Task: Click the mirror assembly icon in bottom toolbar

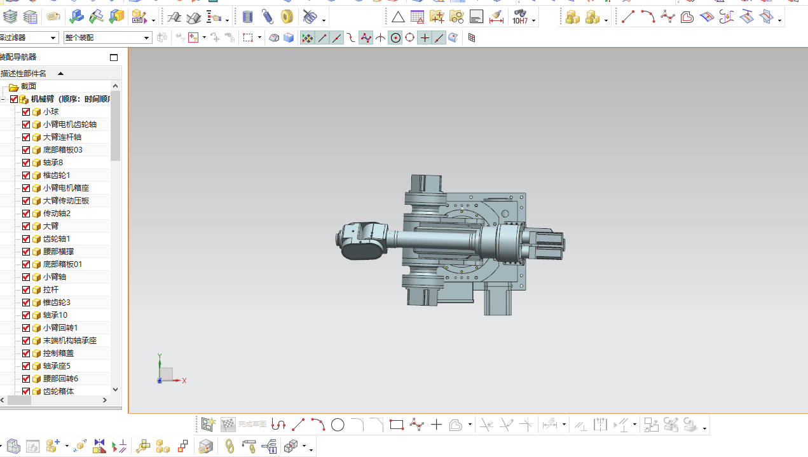Action: click(99, 446)
